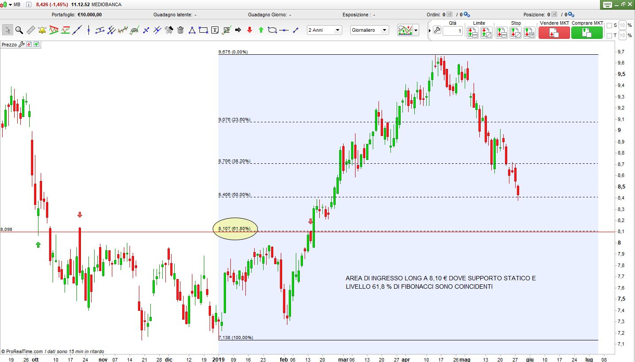Pick the red down arrow marker tool

pyautogui.click(x=249, y=30)
